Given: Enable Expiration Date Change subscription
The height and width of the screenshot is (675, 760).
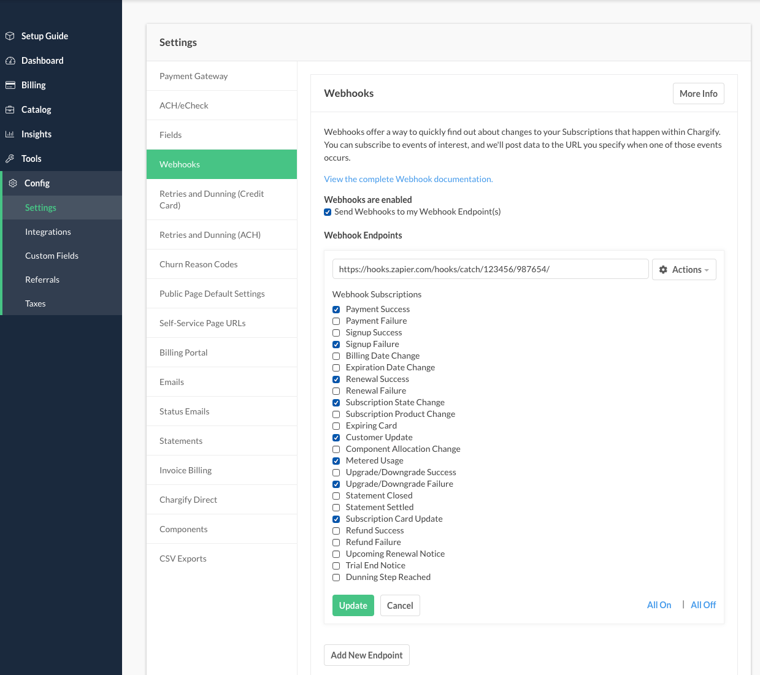Looking at the screenshot, I should (x=336, y=368).
